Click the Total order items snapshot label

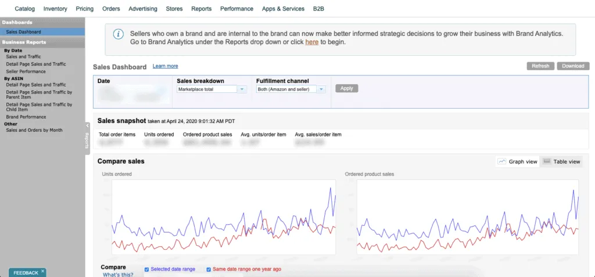pos(117,134)
